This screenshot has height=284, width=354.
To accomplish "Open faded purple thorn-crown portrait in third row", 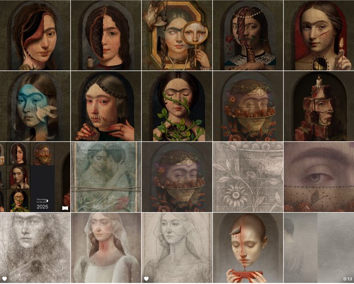I will (177, 177).
